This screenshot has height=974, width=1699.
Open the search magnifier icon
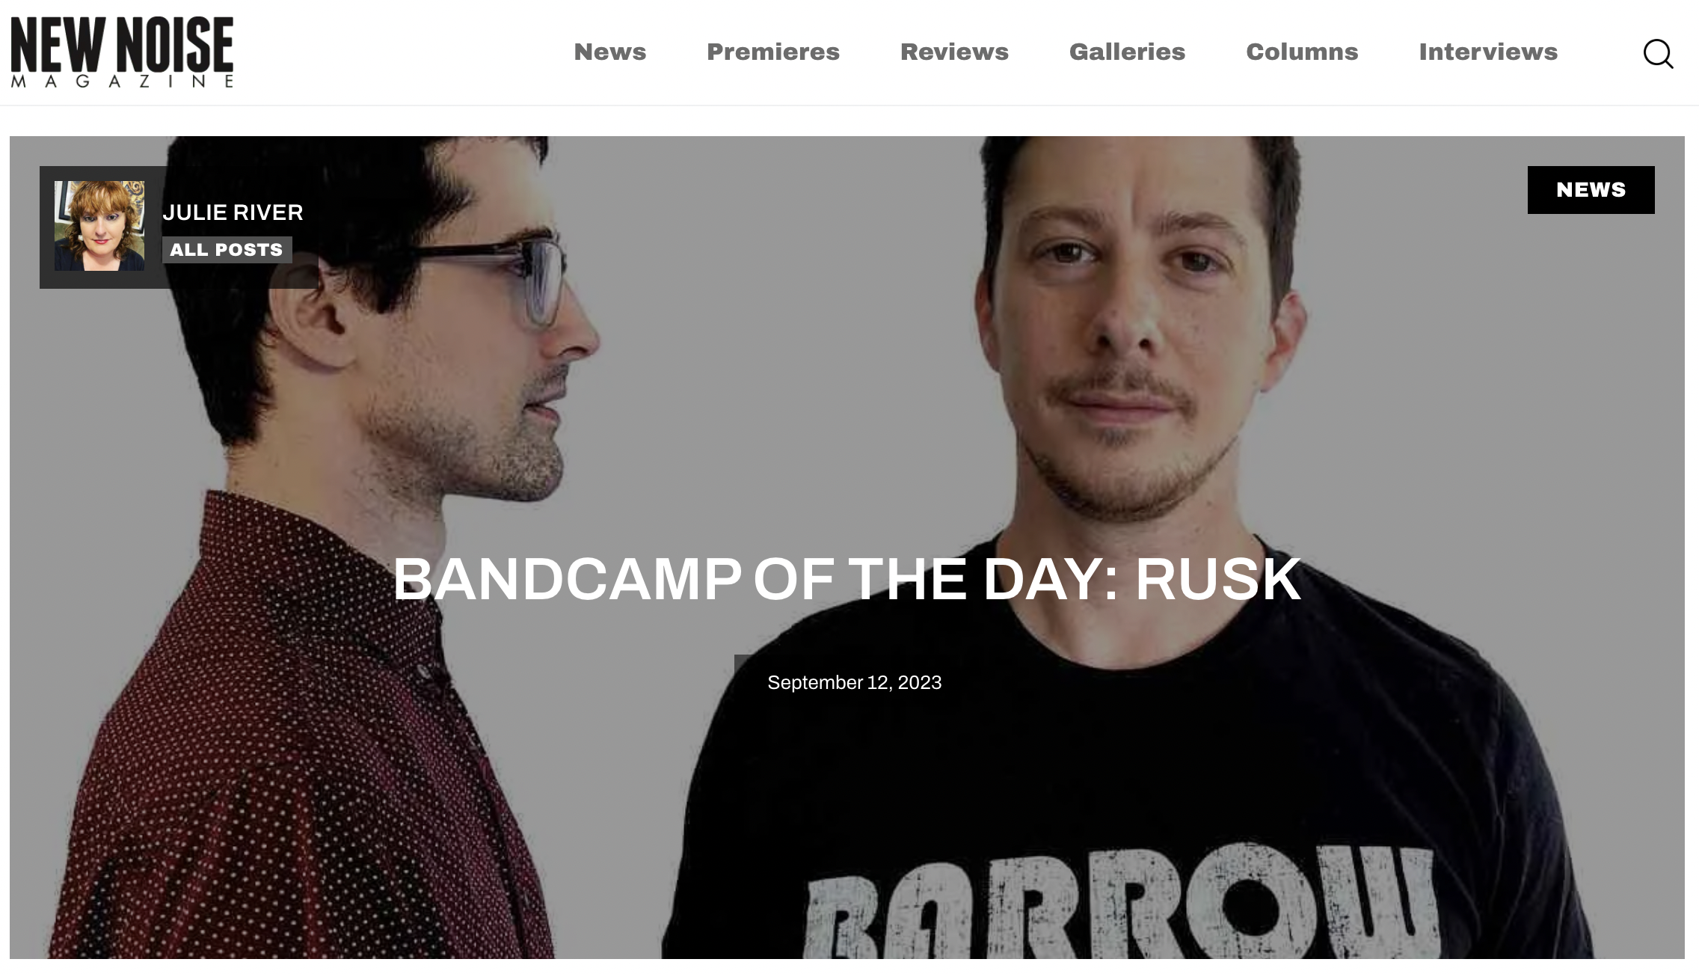pos(1658,53)
